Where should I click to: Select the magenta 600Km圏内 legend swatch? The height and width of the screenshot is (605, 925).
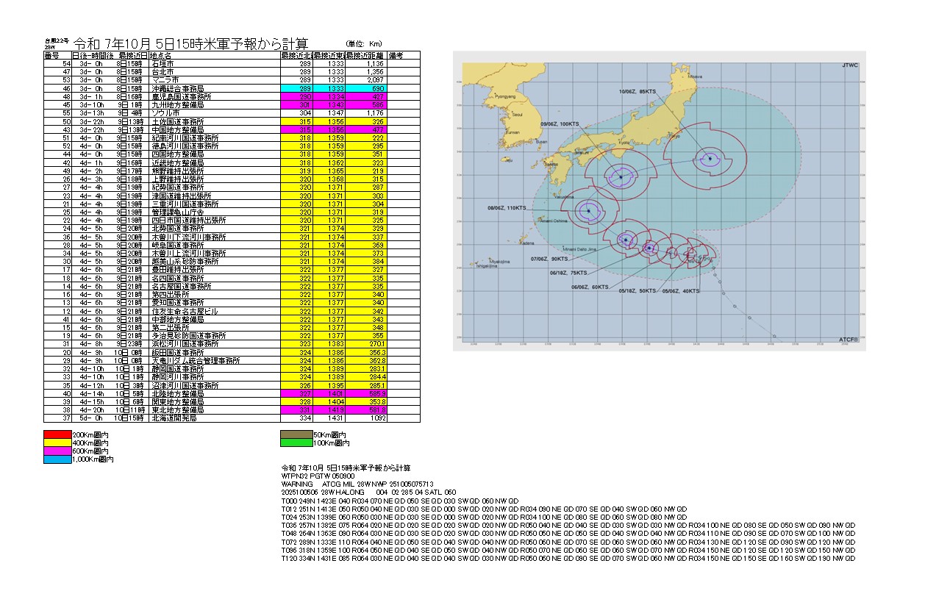pyautogui.click(x=58, y=451)
